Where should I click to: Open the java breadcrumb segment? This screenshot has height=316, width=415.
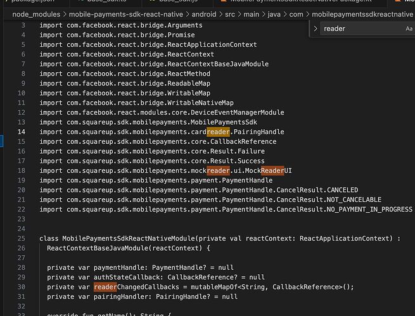tap(274, 15)
